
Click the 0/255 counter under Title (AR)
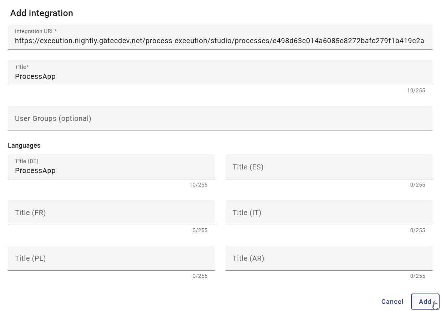click(x=418, y=276)
